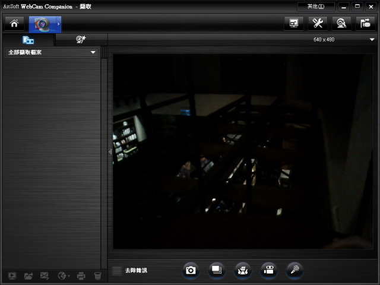Click the webcam search/zoom icon
This screenshot has height=285, width=380.
(x=341, y=24)
